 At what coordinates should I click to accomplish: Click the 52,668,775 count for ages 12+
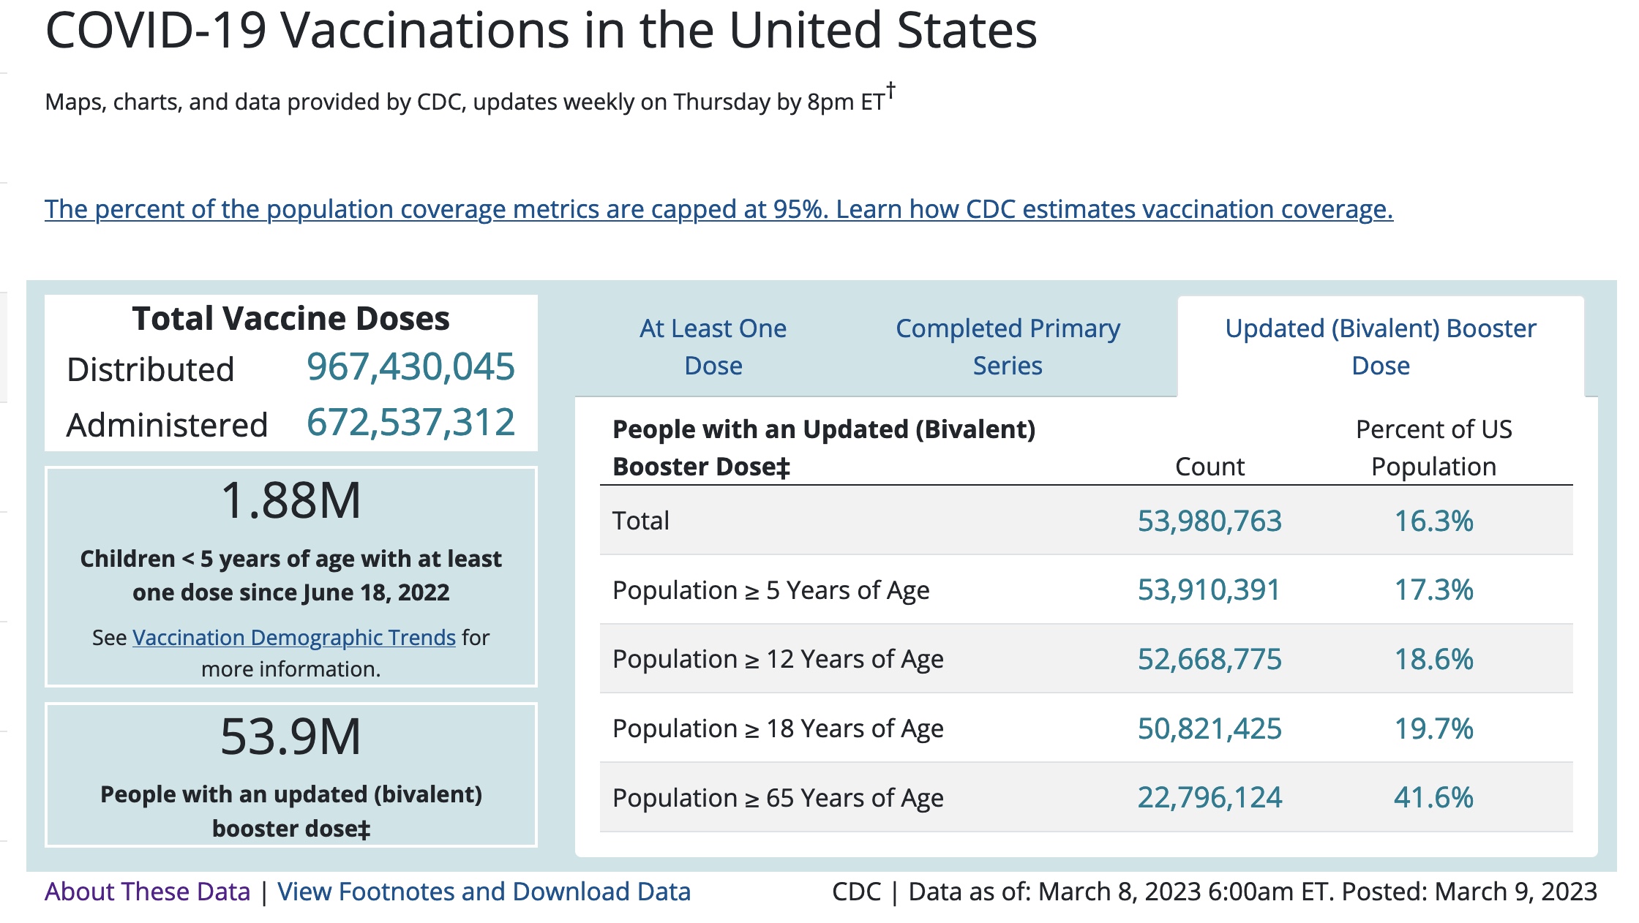point(1209,659)
